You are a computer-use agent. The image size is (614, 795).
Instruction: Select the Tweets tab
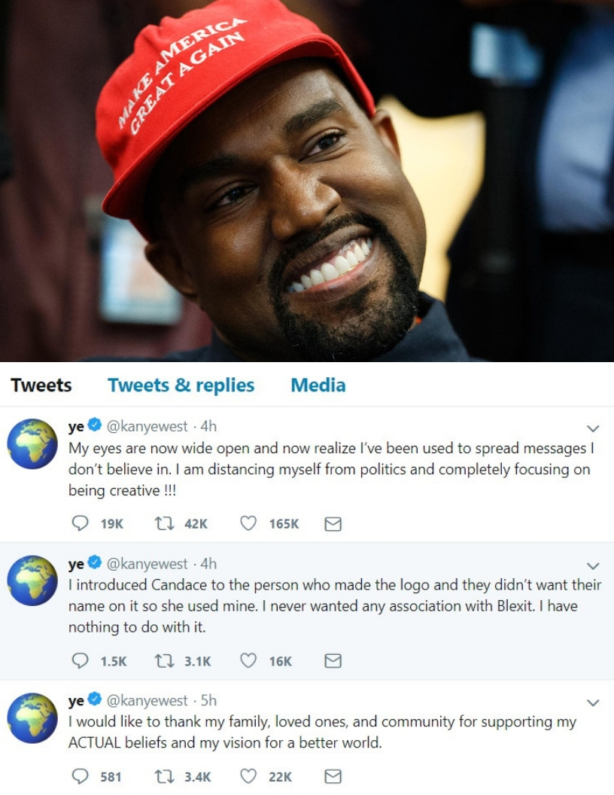click(41, 385)
